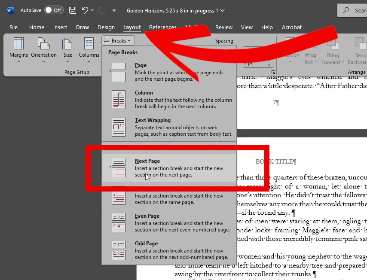Select the Text Wrapping break option
Viewport: 367px width, 280px height.
169,127
